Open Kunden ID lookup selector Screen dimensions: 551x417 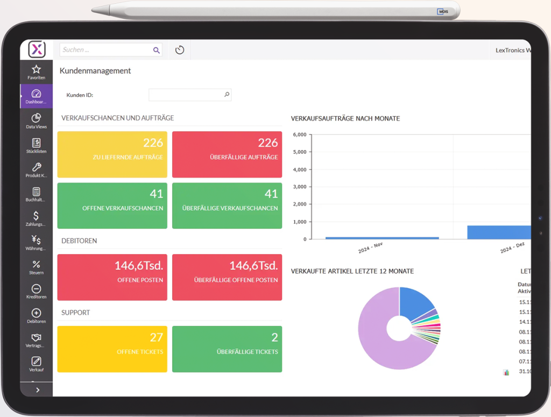[x=227, y=95]
